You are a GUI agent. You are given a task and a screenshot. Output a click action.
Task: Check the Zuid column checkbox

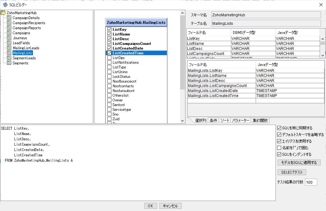point(110,119)
